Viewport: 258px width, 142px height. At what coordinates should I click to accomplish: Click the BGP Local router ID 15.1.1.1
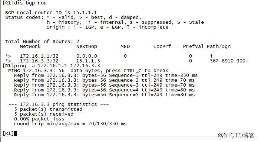tap(85, 13)
